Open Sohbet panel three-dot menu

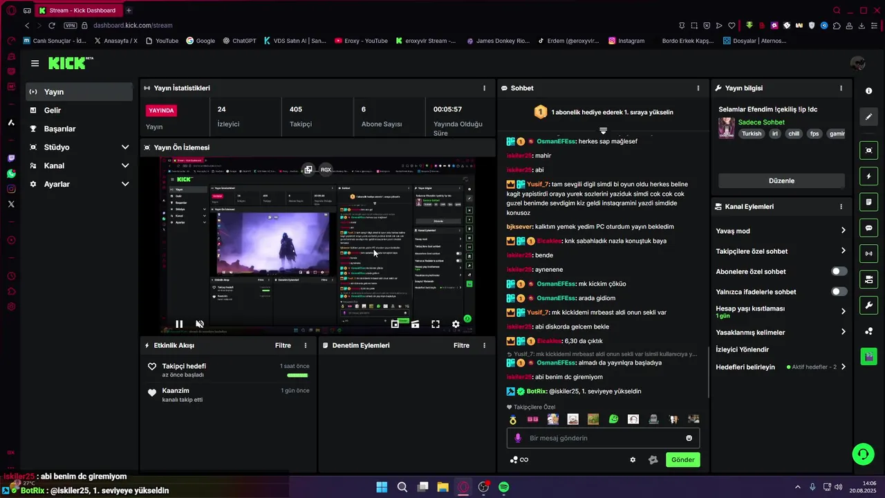point(698,88)
